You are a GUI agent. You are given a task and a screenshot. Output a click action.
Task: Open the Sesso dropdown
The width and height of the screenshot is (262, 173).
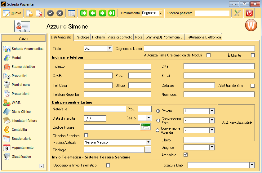pos(149,118)
